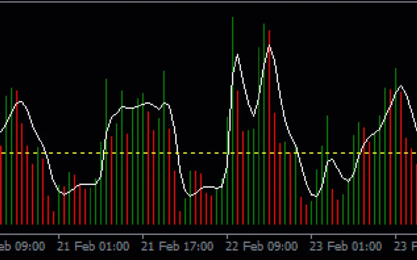
Task: Select the yellow dashed horizontal level line
Action: [195, 153]
